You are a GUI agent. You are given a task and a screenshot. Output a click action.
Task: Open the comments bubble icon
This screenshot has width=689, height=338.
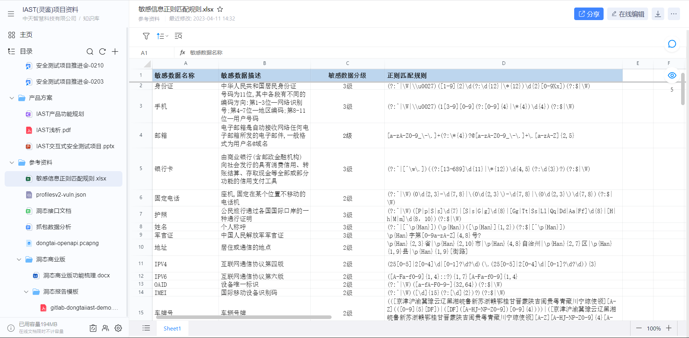(x=672, y=44)
